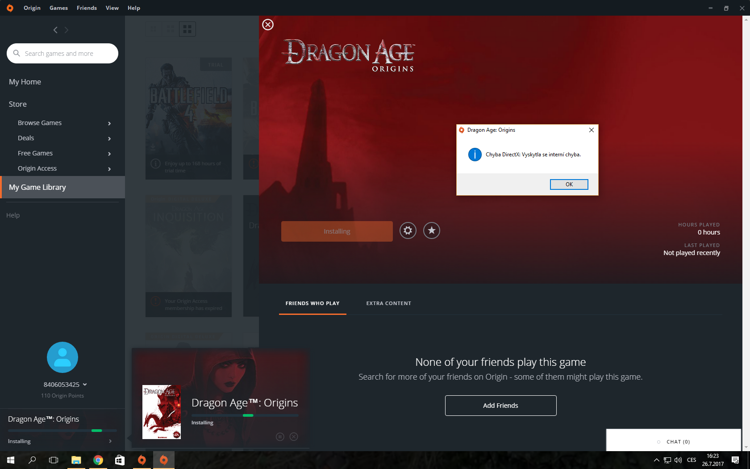750x469 pixels.
Task: Click the Installing button
Action: pos(337,231)
